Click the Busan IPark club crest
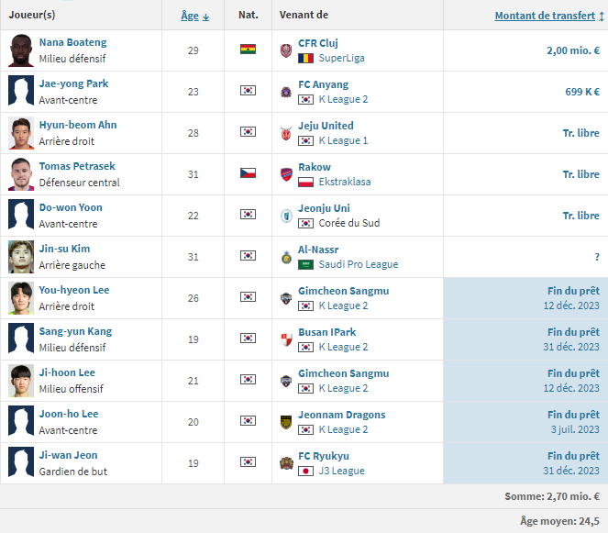 tap(286, 339)
